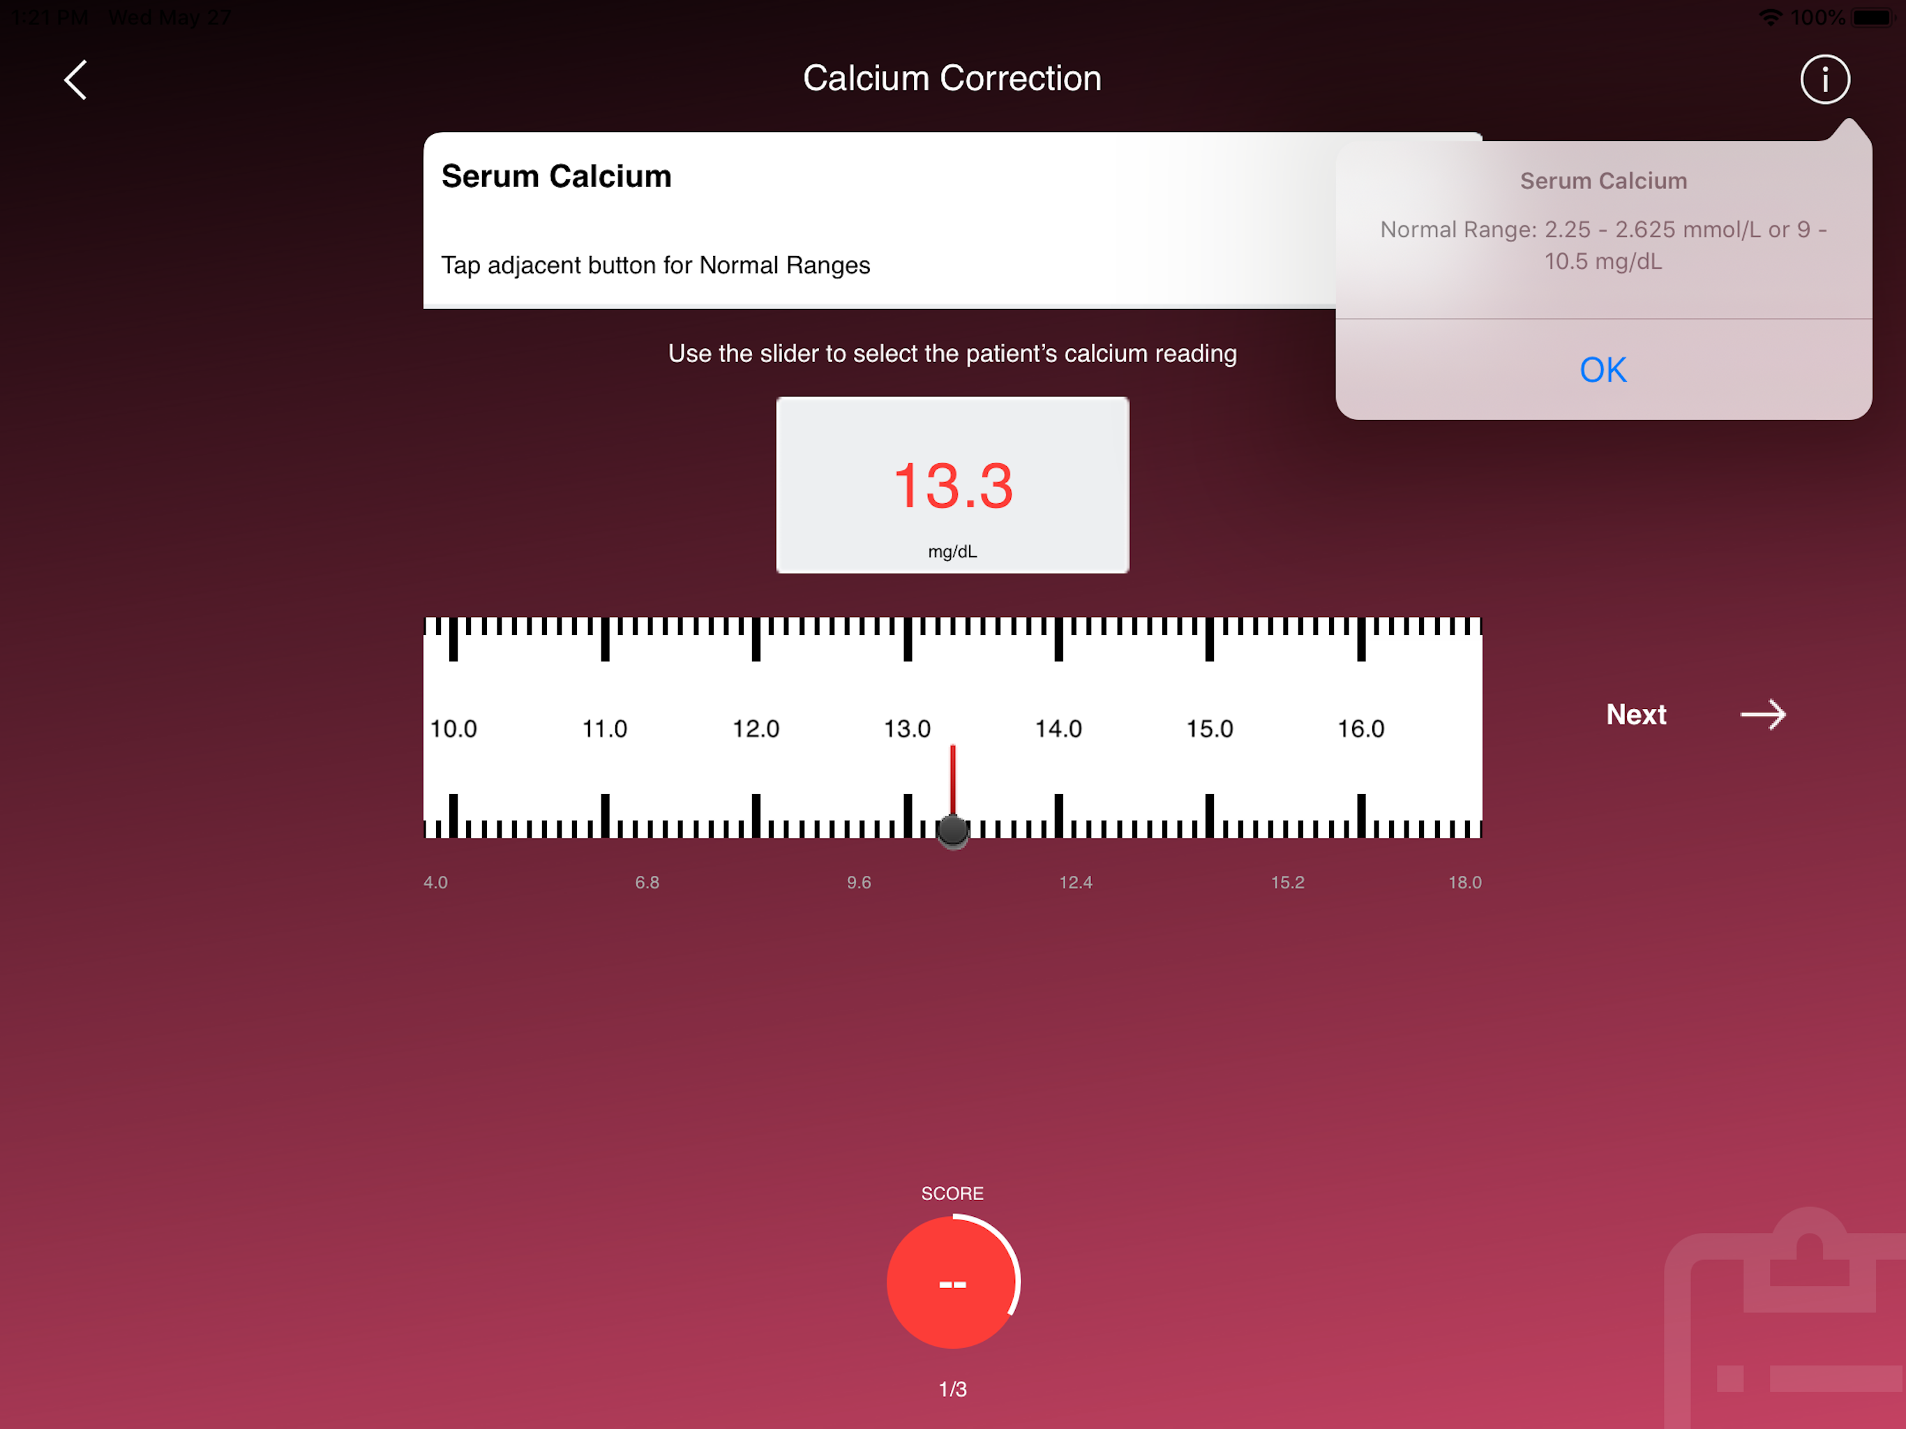The width and height of the screenshot is (1906, 1429).
Task: Click the 1/3 step indicator
Action: 952,1389
